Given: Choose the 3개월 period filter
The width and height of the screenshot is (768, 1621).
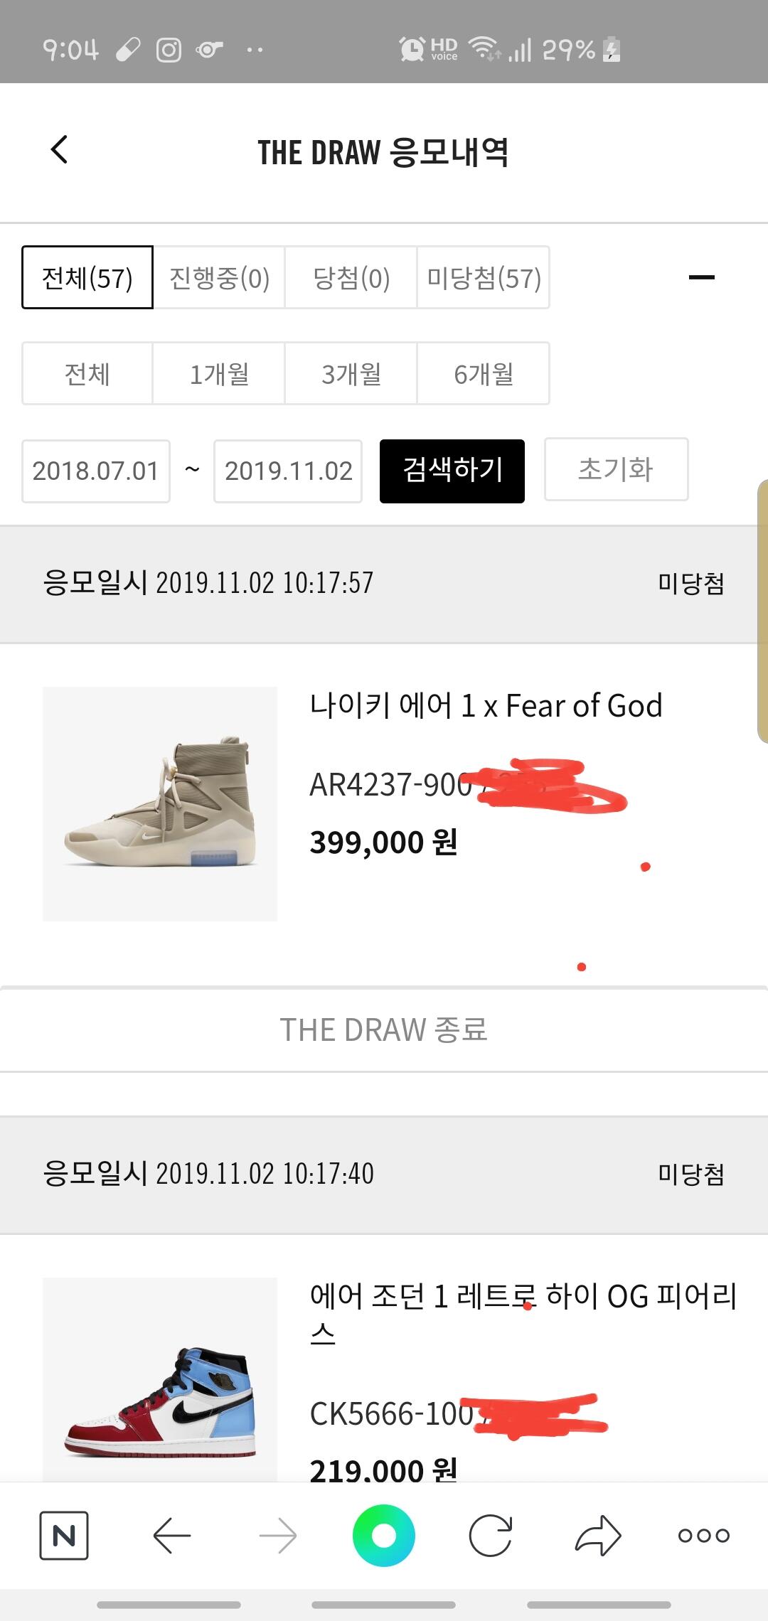Looking at the screenshot, I should pyautogui.click(x=351, y=373).
